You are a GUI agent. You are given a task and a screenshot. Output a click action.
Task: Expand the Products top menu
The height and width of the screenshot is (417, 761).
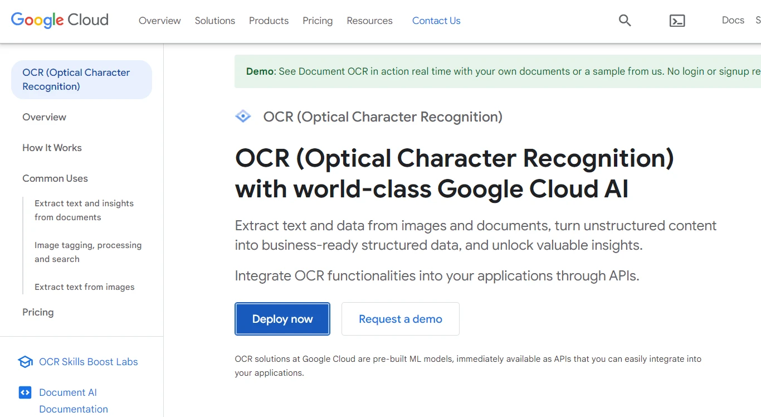269,21
